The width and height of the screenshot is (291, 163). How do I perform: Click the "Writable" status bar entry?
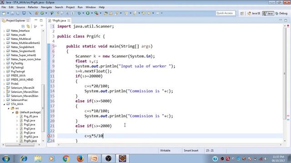(165, 151)
